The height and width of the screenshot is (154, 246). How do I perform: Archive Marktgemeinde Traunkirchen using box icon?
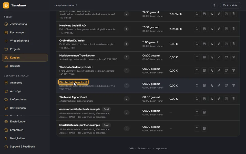coord(226,57)
